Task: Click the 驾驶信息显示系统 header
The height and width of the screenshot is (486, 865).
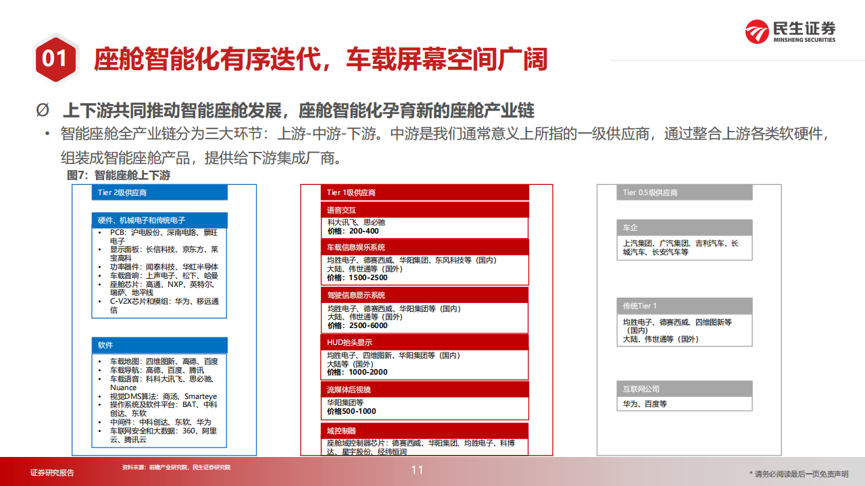Action: coord(424,295)
